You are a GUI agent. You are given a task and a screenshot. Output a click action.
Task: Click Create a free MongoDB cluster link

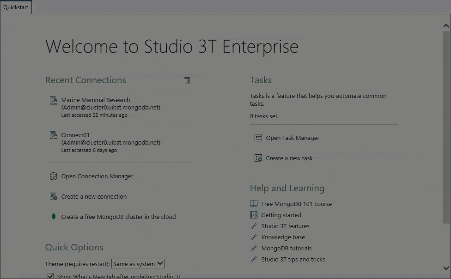[118, 217]
